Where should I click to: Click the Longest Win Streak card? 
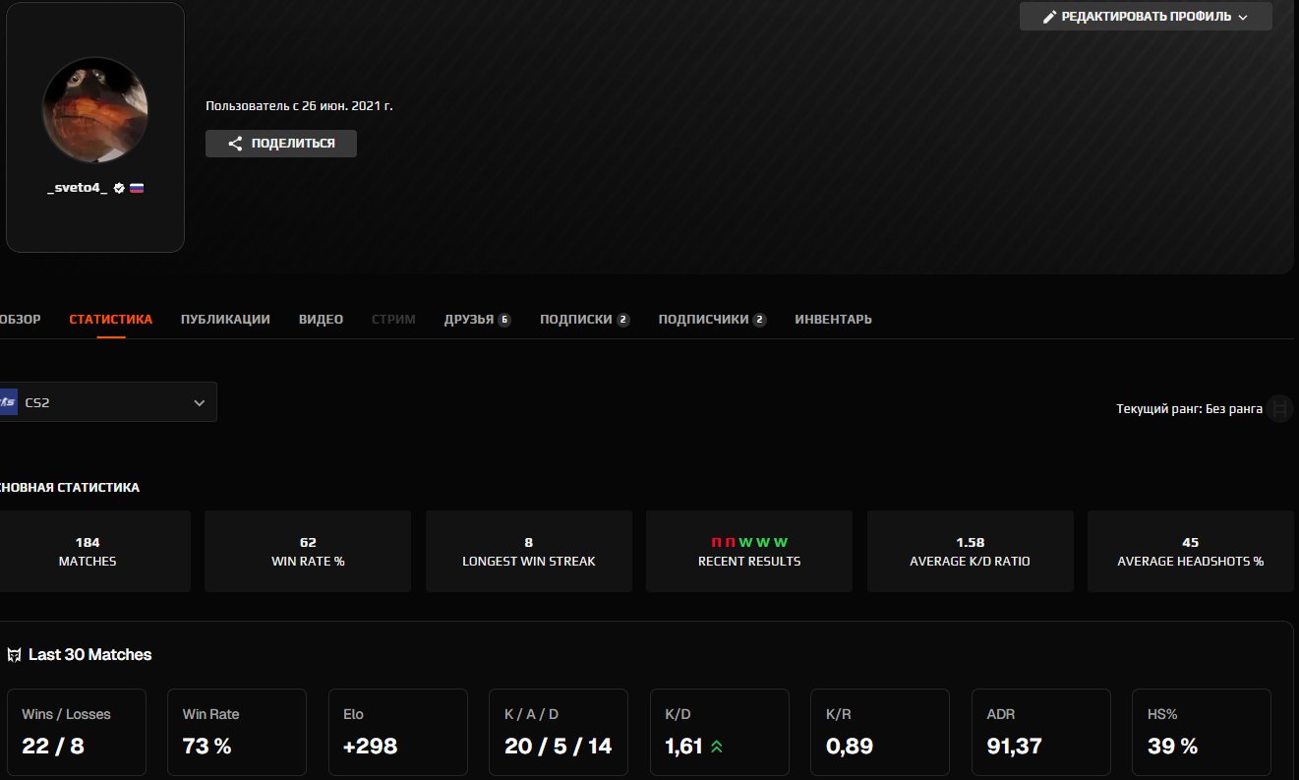(529, 551)
